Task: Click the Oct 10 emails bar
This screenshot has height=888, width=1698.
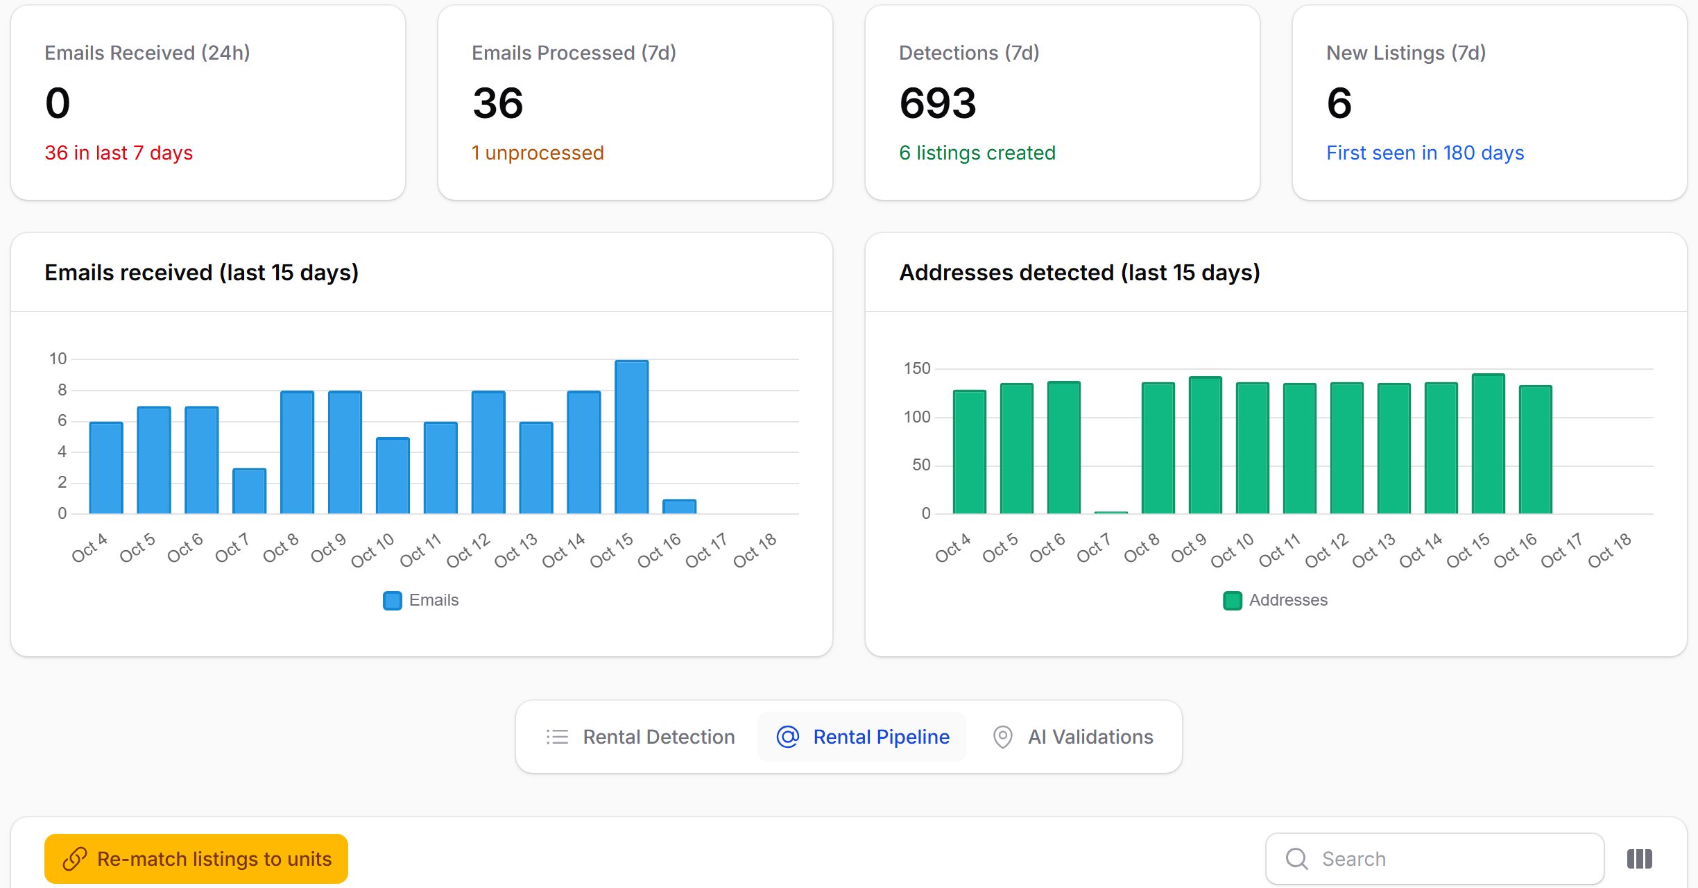Action: (393, 476)
